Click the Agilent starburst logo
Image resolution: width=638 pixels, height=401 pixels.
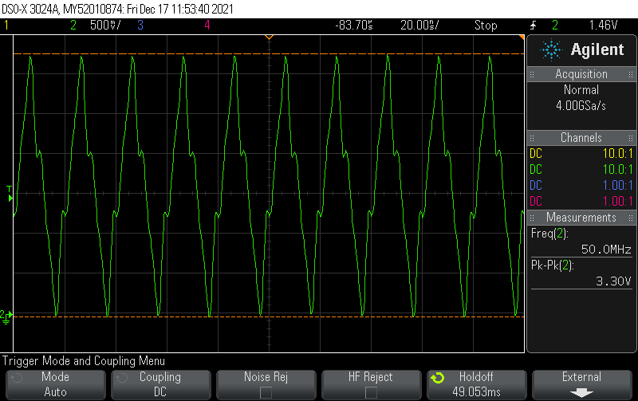point(551,50)
